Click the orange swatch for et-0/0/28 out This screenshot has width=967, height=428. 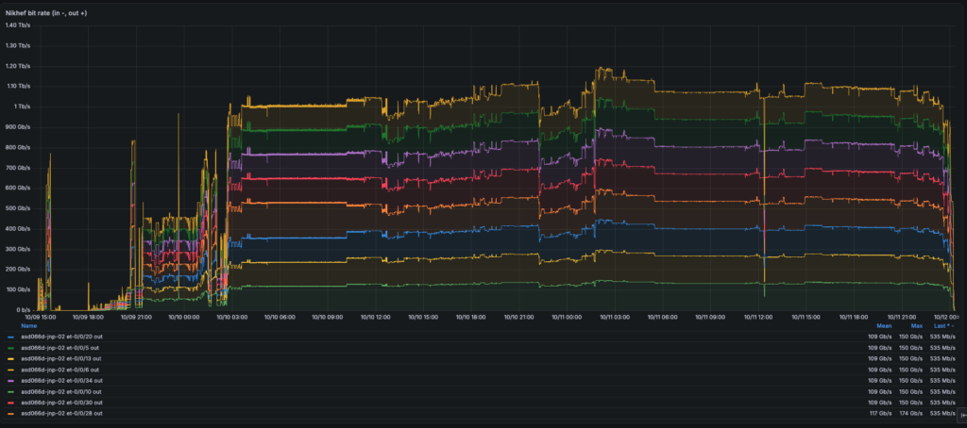[11, 414]
